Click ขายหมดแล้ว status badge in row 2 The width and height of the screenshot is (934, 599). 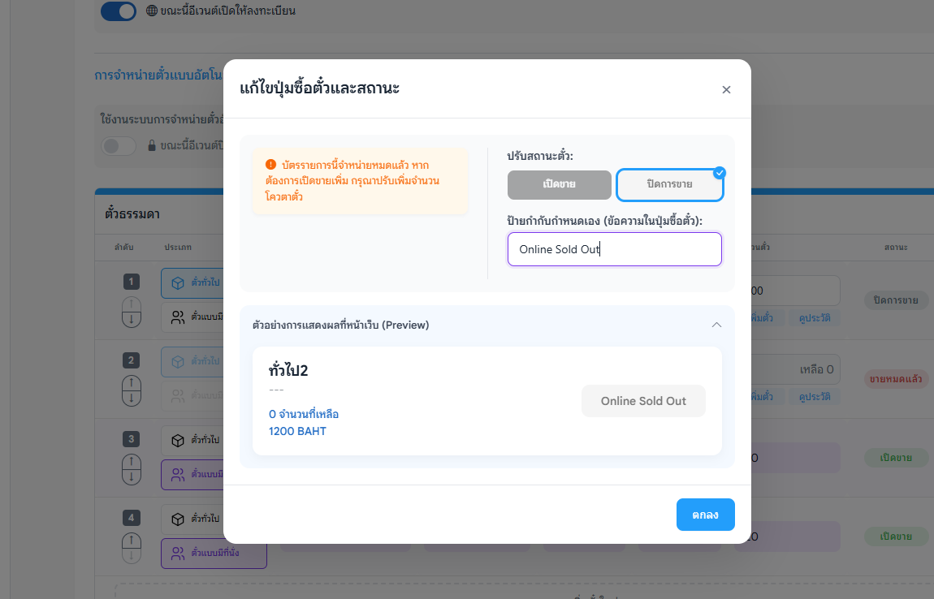[x=895, y=379]
